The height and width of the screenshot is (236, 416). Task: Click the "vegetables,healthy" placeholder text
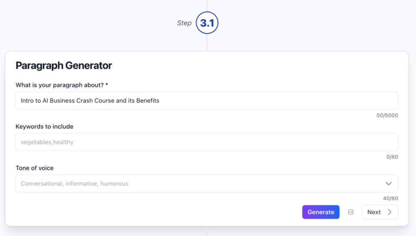coord(47,142)
